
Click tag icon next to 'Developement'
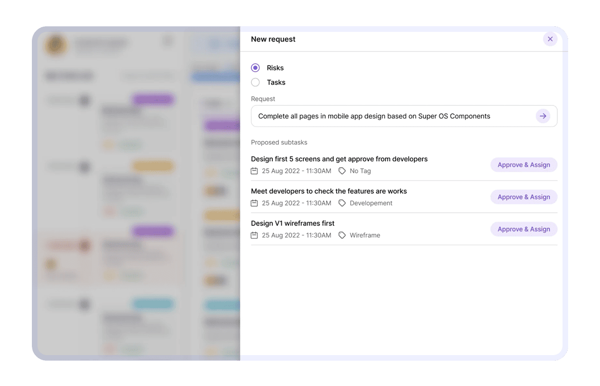(x=342, y=203)
